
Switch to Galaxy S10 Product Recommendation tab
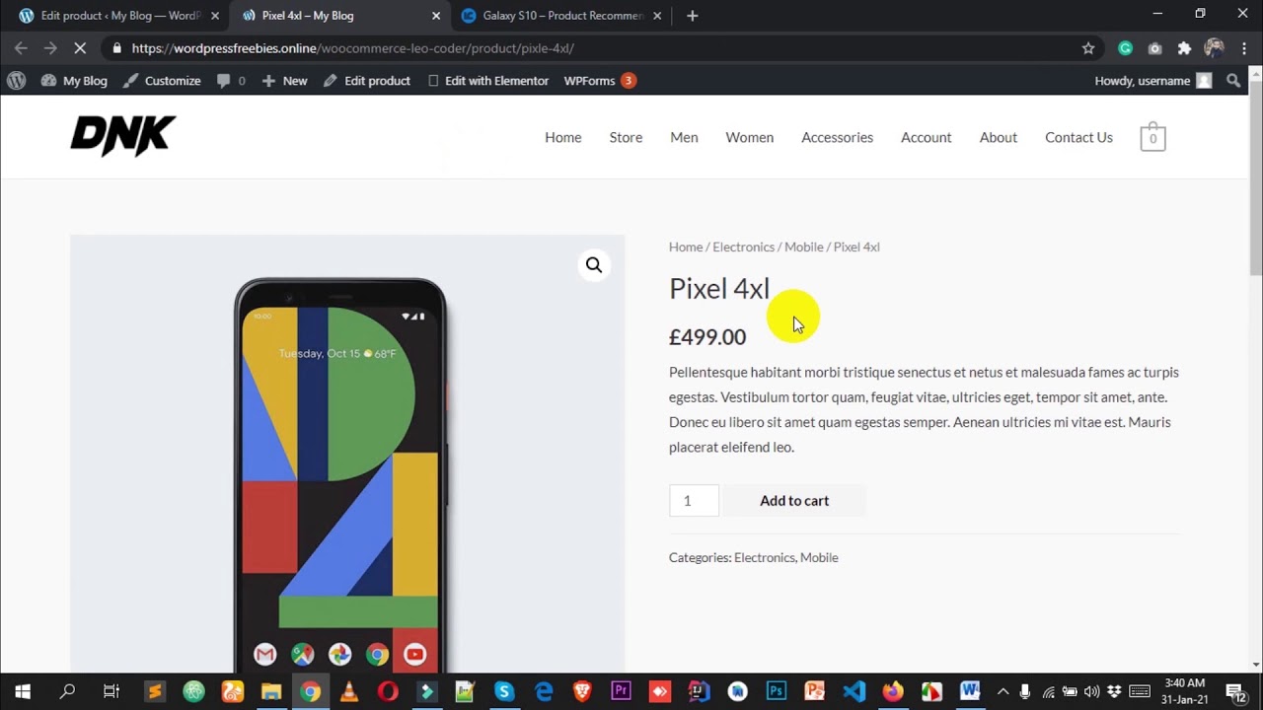coord(562,16)
